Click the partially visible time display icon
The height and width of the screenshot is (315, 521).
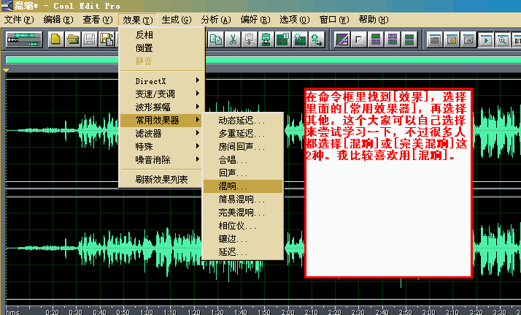tap(517, 40)
